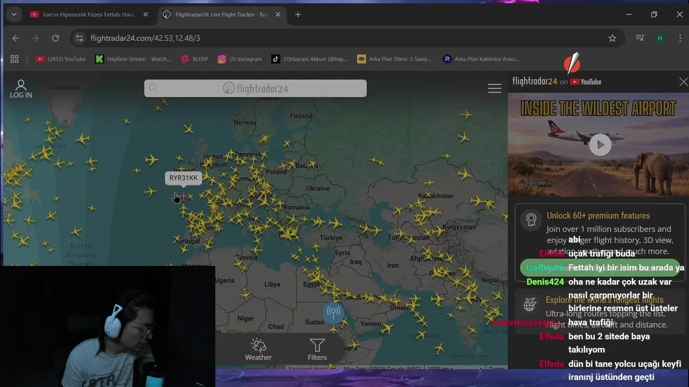The width and height of the screenshot is (689, 387).
Task: Click the LOG IN user icon
Action: click(21, 89)
